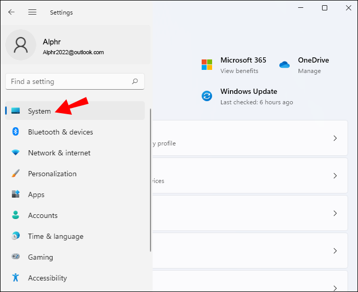Image resolution: width=358 pixels, height=292 pixels.
Task: Expand the third settings card chevron
Action: tap(335, 213)
